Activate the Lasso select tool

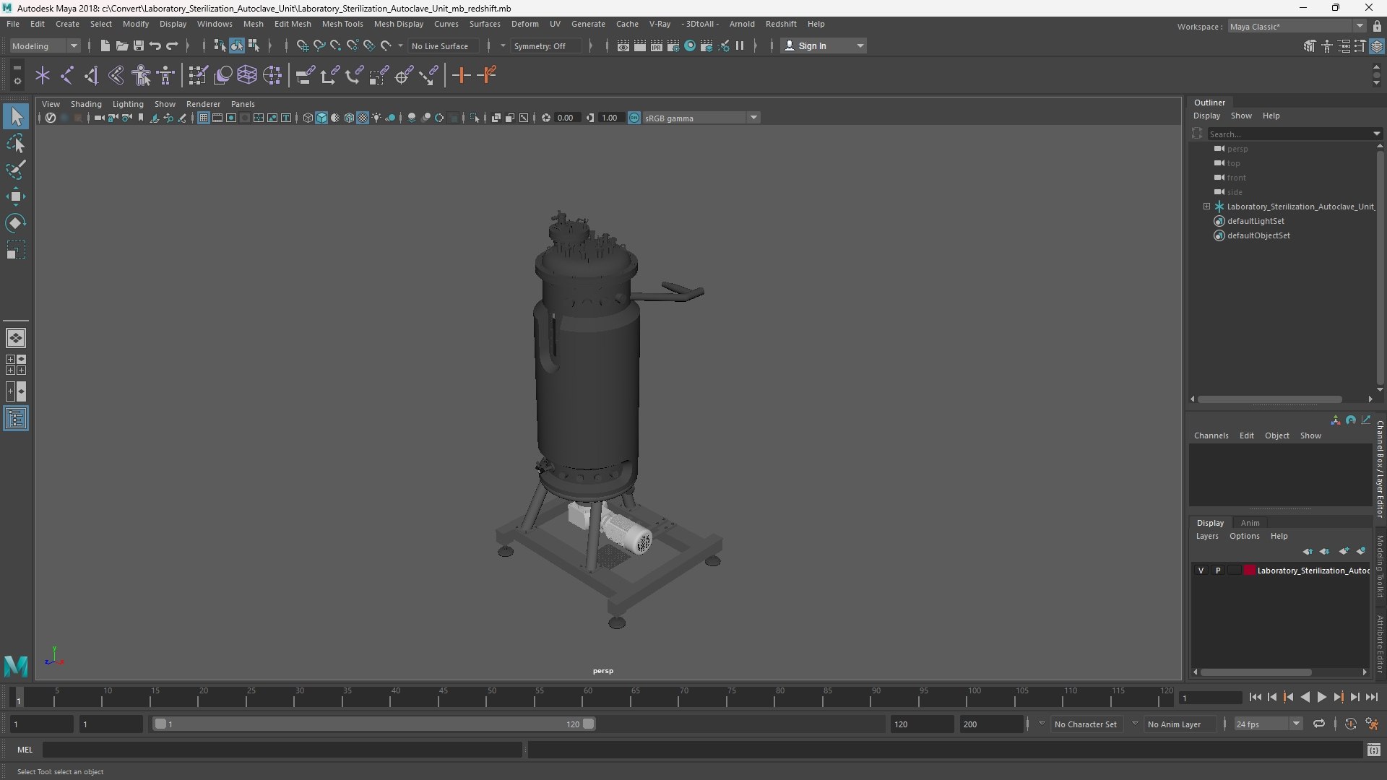point(16,144)
